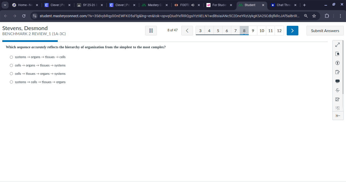Image resolution: width=346 pixels, height=182 pixels.
Task: Open the accessibility options tool
Action: [x=337, y=63]
